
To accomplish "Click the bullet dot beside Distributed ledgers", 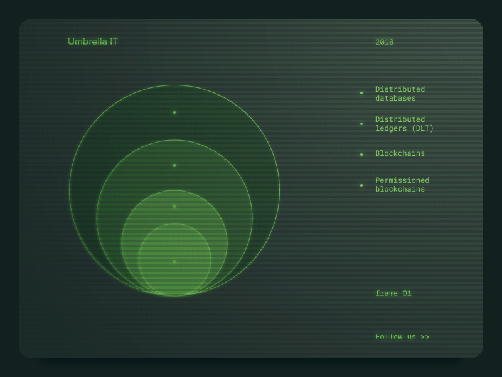I will (x=361, y=124).
